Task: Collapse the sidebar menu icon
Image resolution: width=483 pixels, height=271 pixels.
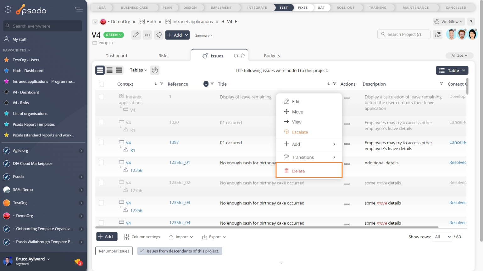Action: pyautogui.click(x=79, y=10)
